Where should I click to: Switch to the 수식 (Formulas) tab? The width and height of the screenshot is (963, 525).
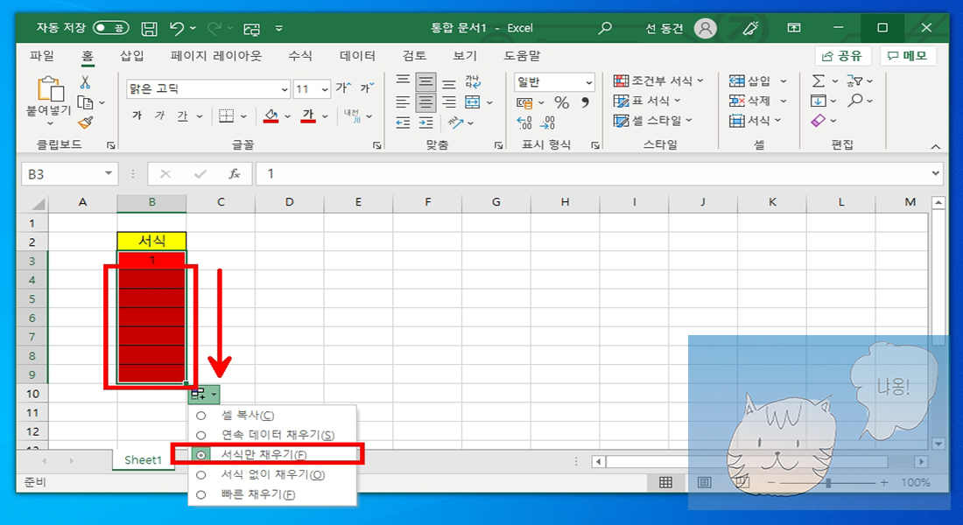coord(299,56)
